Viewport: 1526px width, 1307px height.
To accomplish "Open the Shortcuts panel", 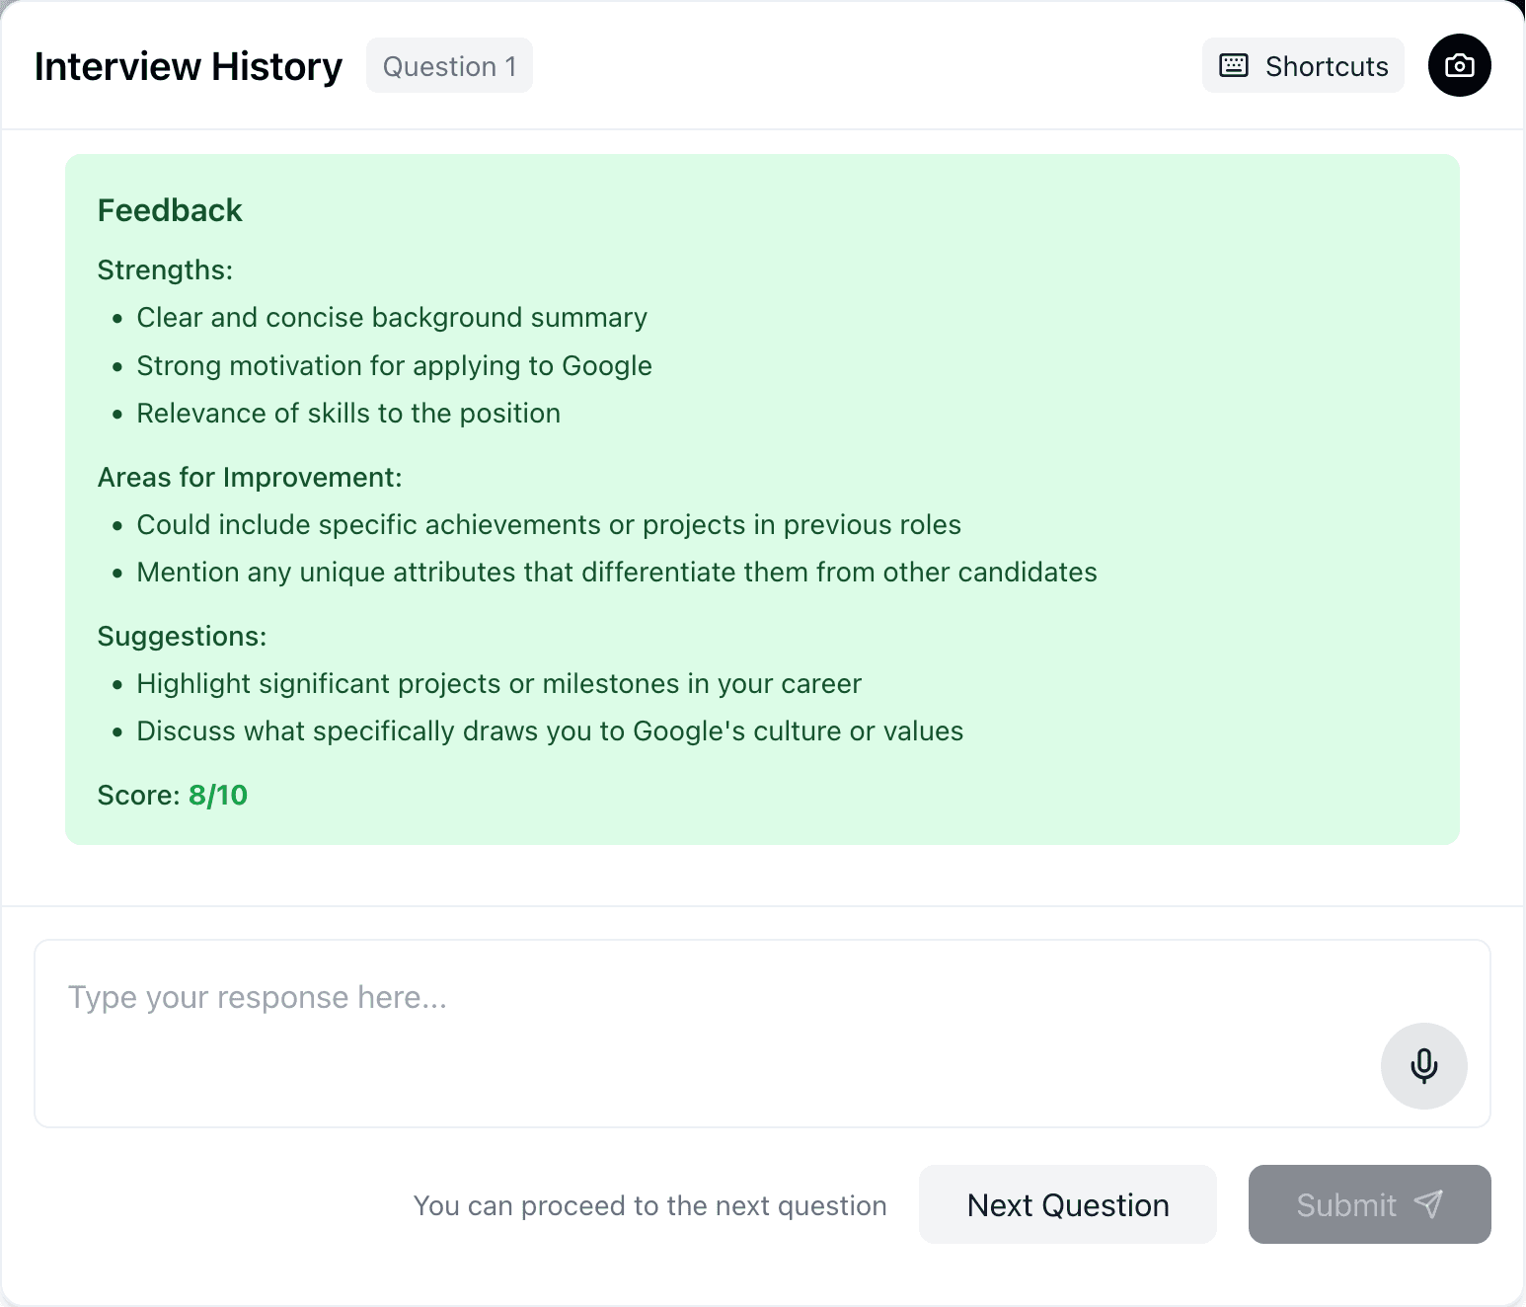I will 1303,65.
